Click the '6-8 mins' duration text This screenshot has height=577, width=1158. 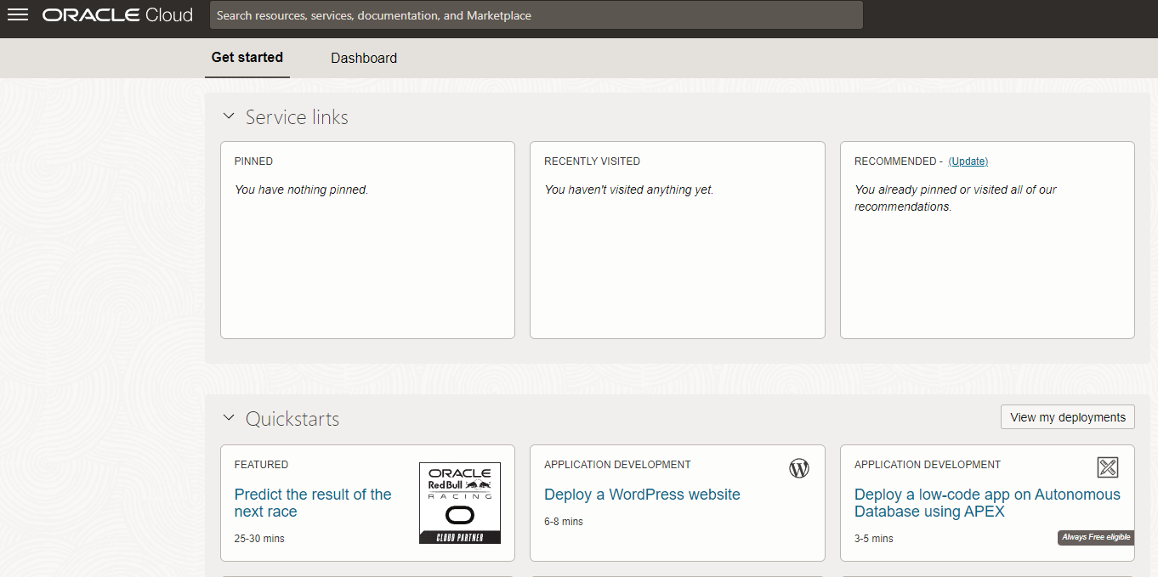[564, 522]
